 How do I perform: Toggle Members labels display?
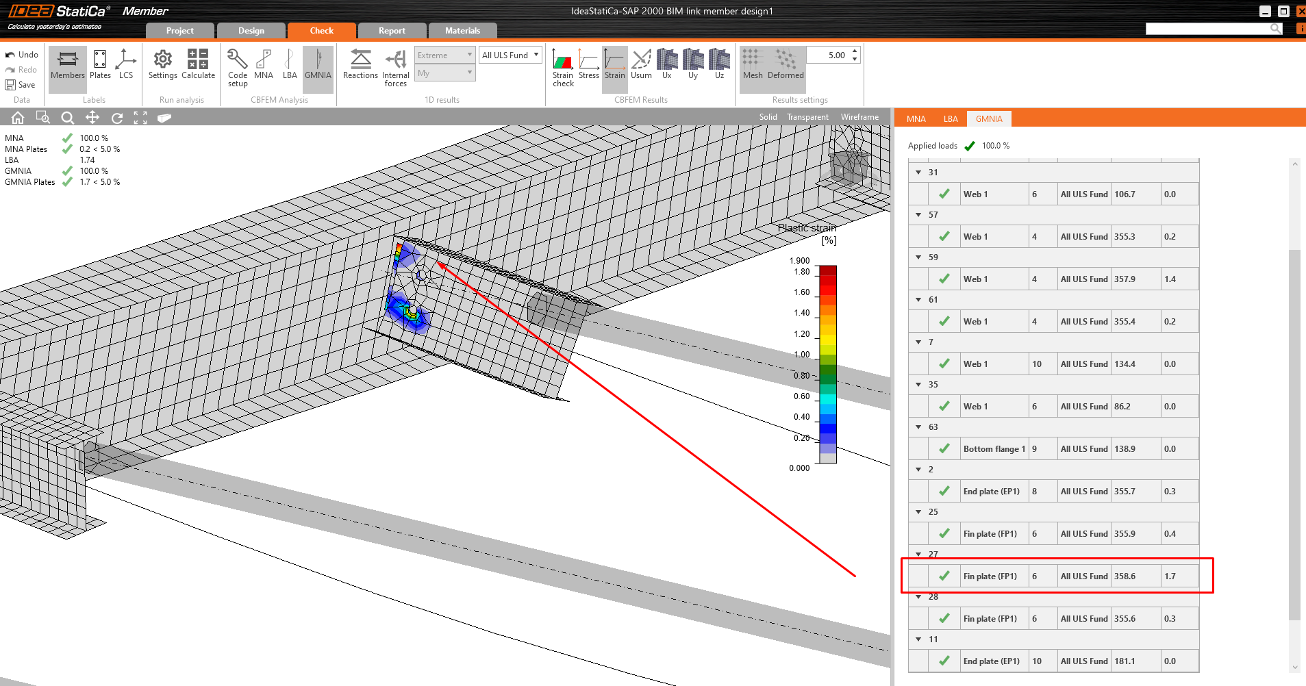[68, 65]
